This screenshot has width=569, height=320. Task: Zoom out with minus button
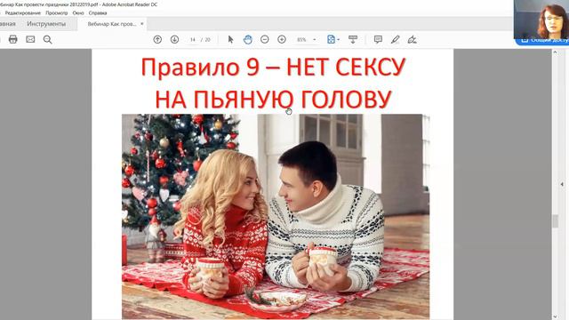pyautogui.click(x=265, y=39)
